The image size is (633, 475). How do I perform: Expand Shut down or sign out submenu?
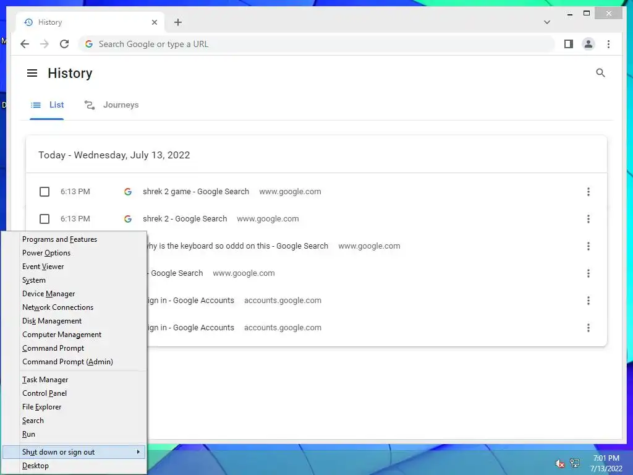tap(74, 452)
